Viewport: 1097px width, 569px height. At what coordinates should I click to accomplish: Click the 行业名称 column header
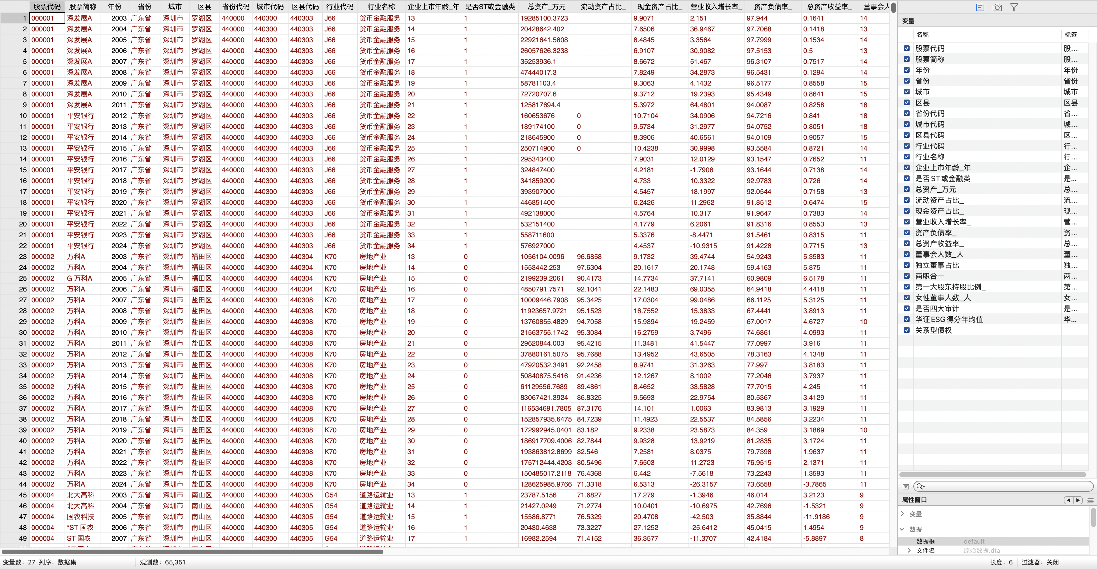tap(381, 7)
